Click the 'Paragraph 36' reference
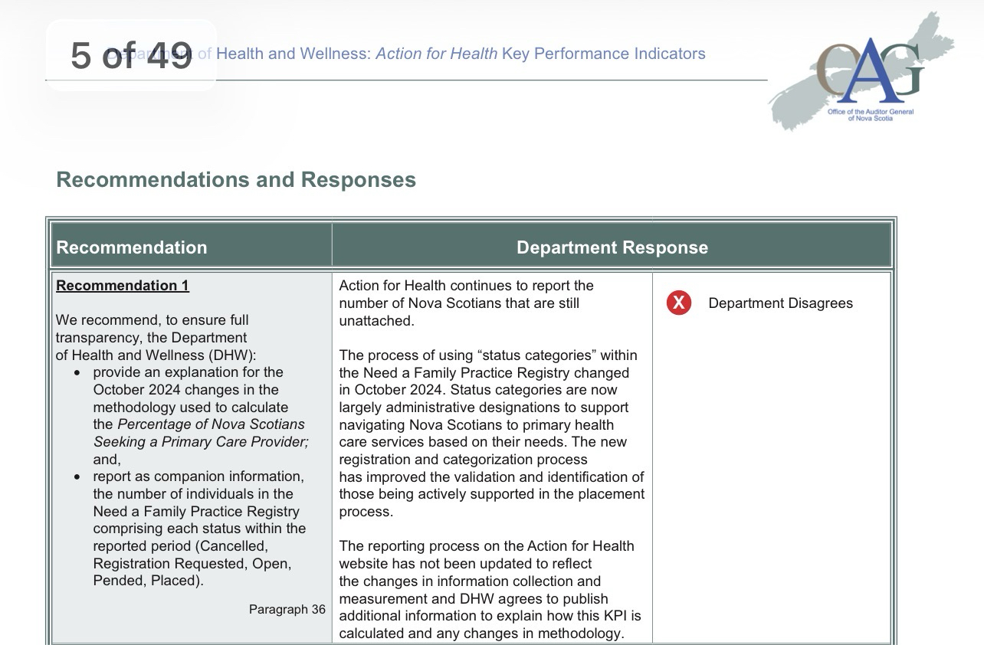 (287, 610)
